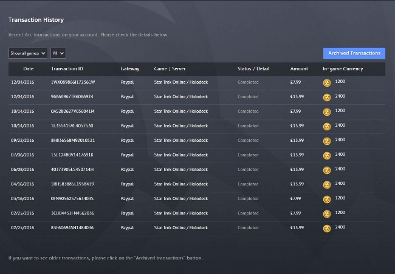Click the 2400 currency value in the 07/06/2016 row
Image resolution: width=395 pixels, height=274 pixels.
pos(340,155)
